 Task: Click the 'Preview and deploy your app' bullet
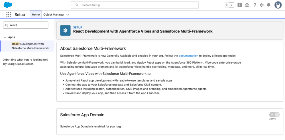click(x=113, y=93)
